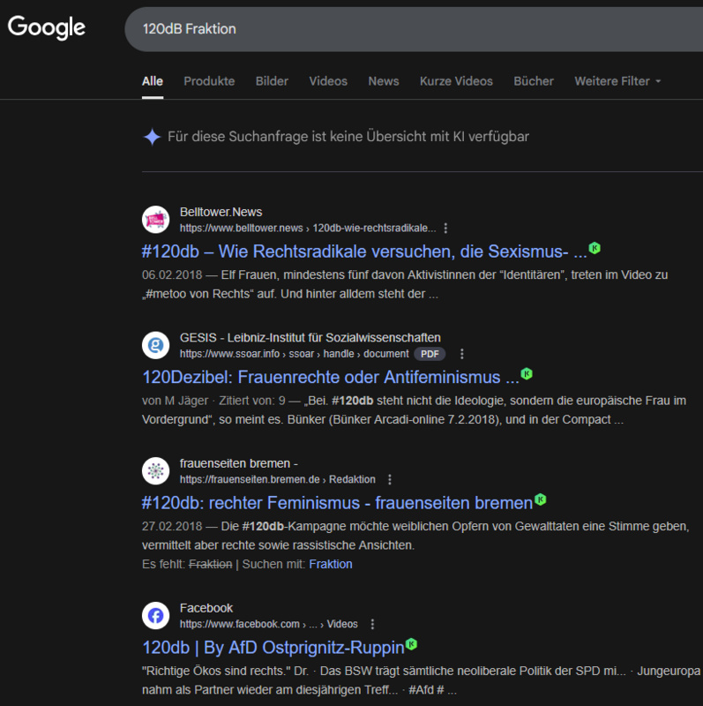This screenshot has height=706, width=703.
Task: Open '#120db – Wie Rechtsradikale versuchen' result
Action: point(364,252)
